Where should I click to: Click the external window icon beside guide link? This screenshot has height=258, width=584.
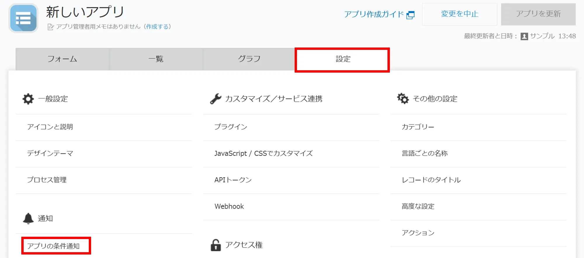410,15
